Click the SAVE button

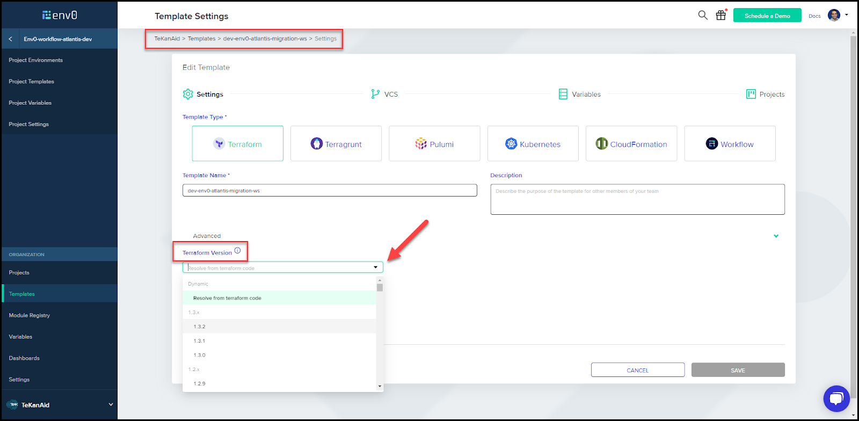pos(738,370)
